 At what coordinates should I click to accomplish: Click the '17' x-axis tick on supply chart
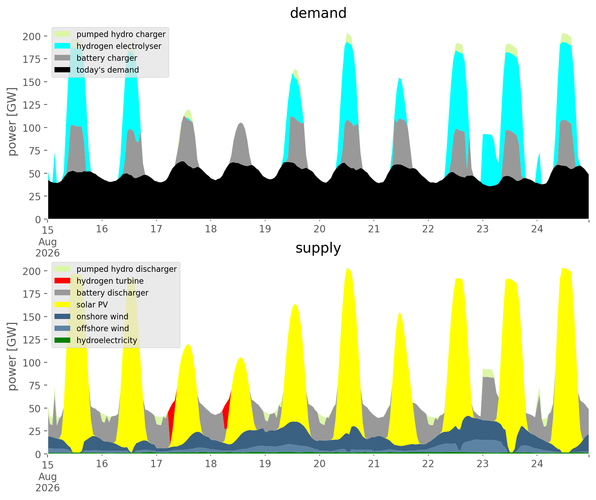click(156, 464)
